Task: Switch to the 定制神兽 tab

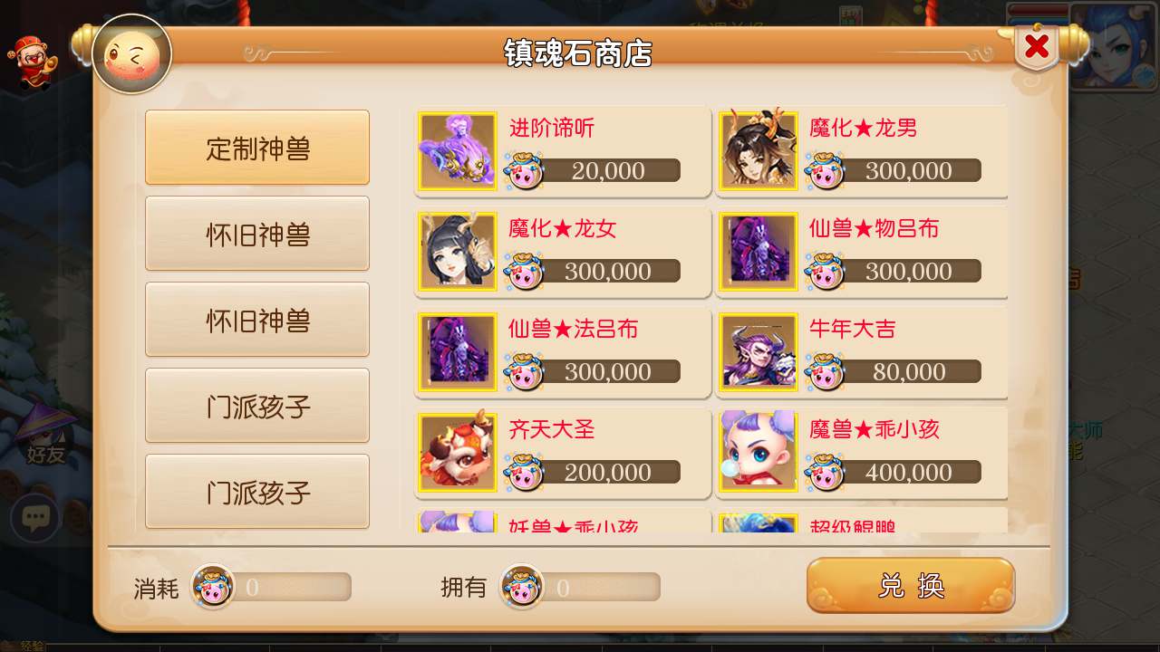Action: (x=257, y=148)
